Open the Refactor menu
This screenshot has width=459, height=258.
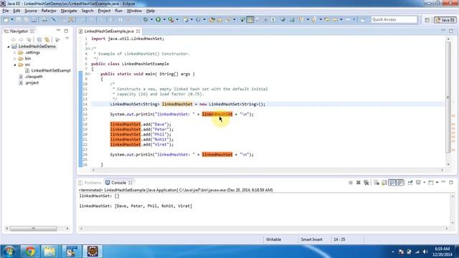[49, 11]
